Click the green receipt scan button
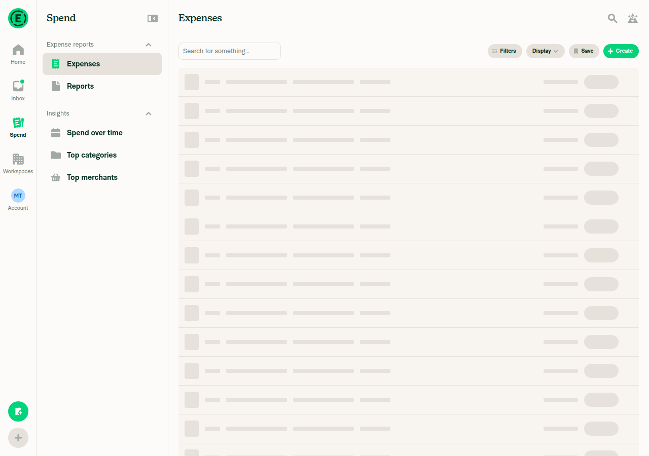The width and height of the screenshot is (649, 456). pos(18,411)
